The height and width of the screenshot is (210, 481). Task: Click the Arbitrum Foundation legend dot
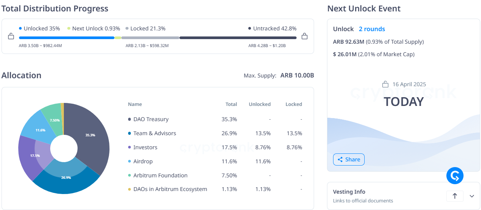point(130,176)
